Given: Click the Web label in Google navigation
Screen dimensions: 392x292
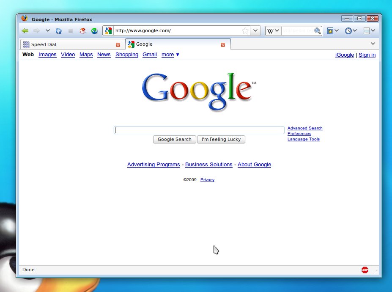Looking at the screenshot, I should 28,55.
